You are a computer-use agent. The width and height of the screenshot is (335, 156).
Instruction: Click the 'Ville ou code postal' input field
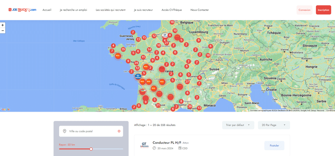click(92, 131)
